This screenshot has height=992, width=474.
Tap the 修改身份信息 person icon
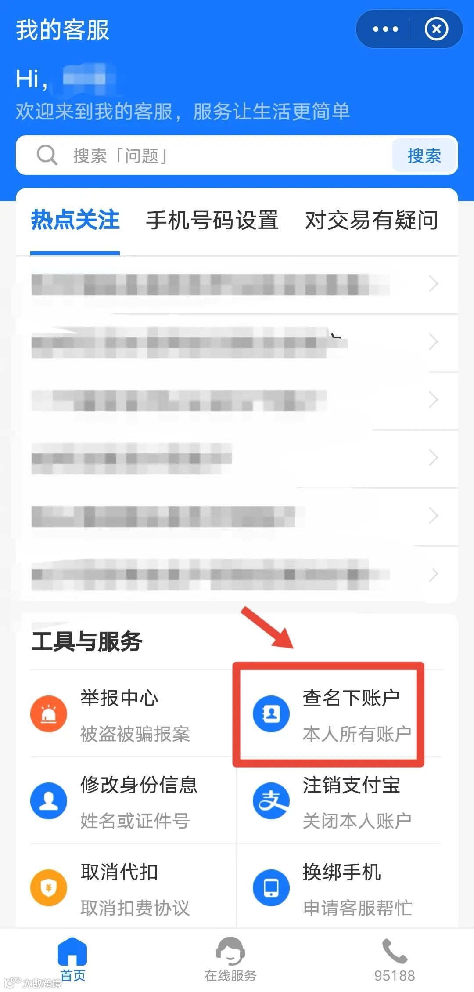pos(49,800)
